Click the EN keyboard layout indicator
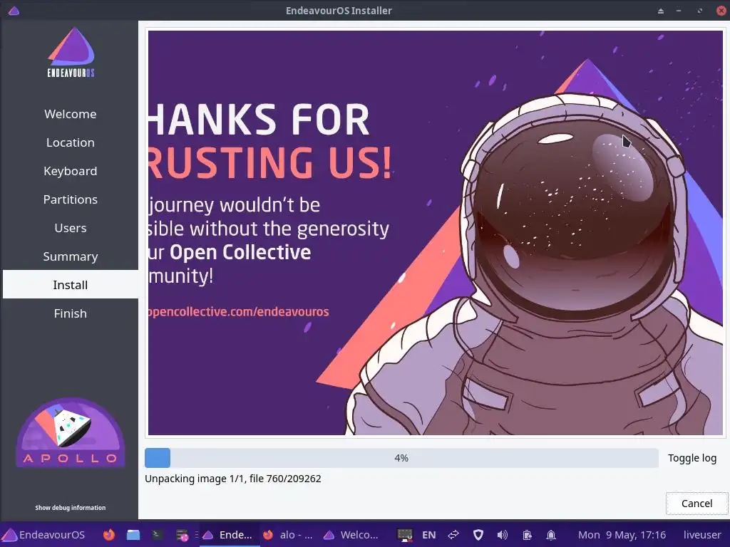730x547 pixels. coord(428,535)
